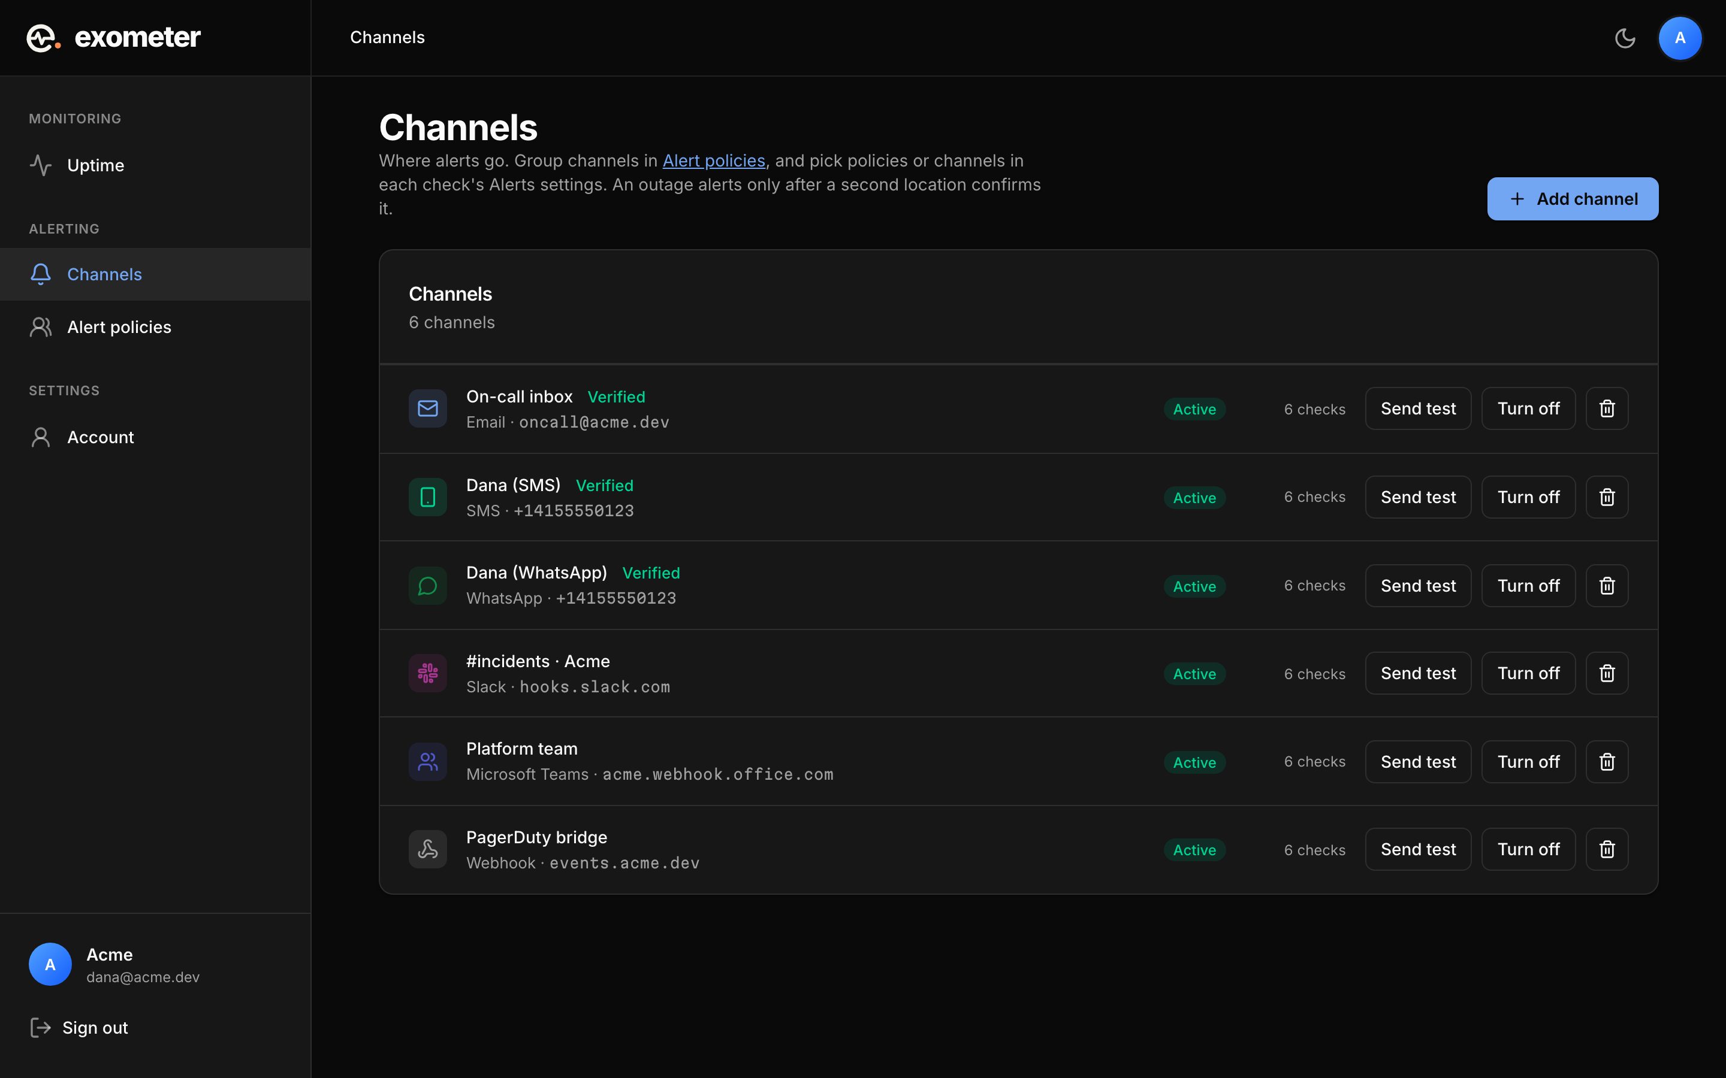1726x1078 pixels.
Task: Sign out of the account
Action: [x=79, y=1027]
